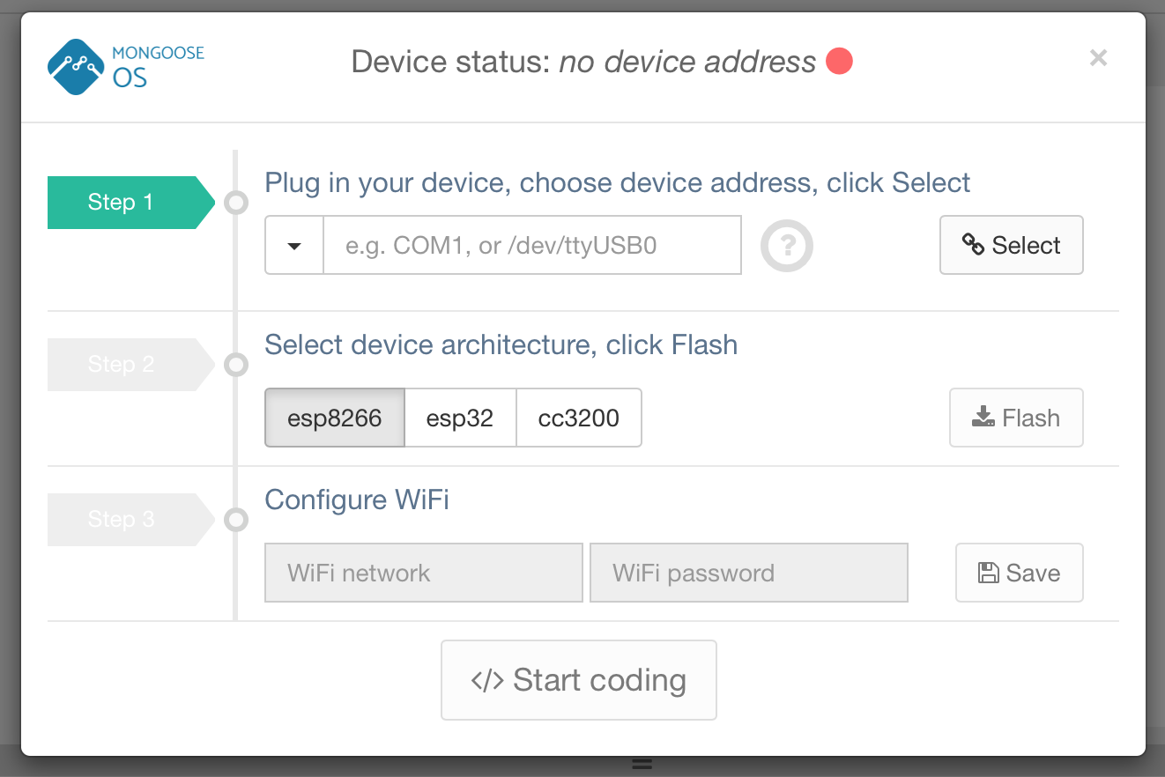Screen dimensions: 1165x777
Task: Open the question mark help icon
Action: 786,246
